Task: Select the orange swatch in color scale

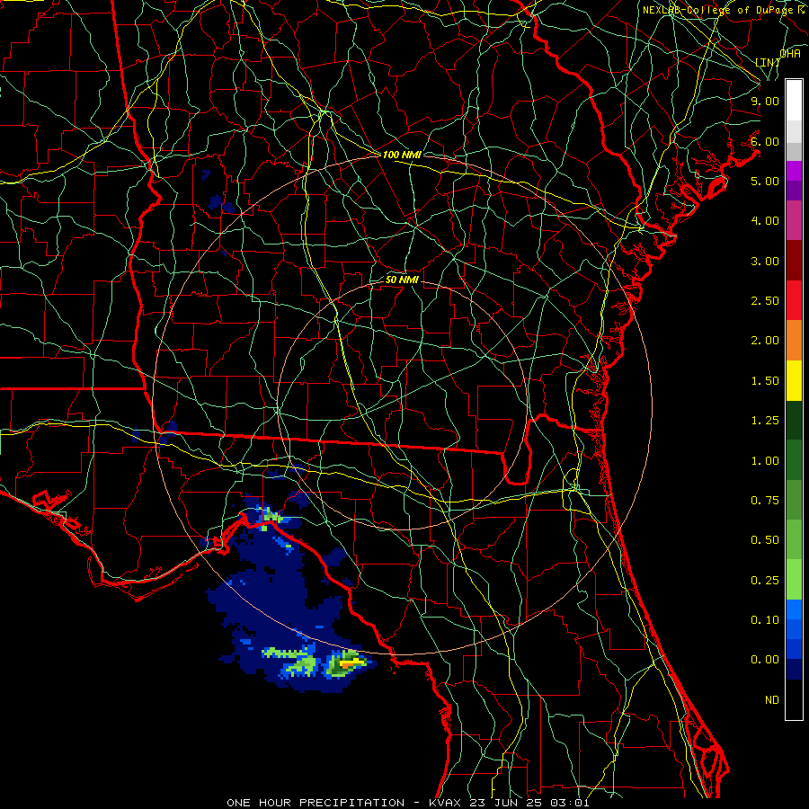Action: click(x=794, y=341)
